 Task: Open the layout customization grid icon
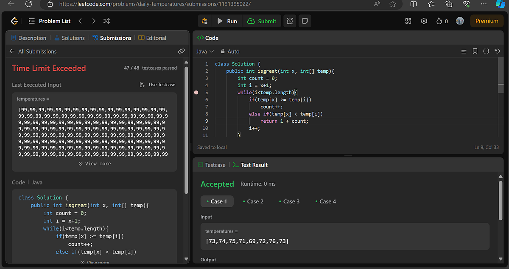click(408, 20)
